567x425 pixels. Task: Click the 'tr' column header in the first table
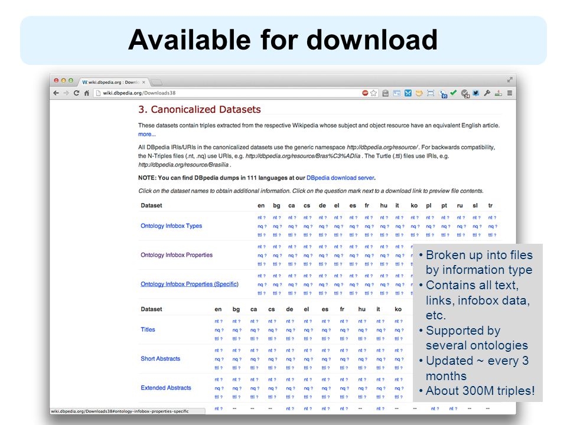(490, 205)
